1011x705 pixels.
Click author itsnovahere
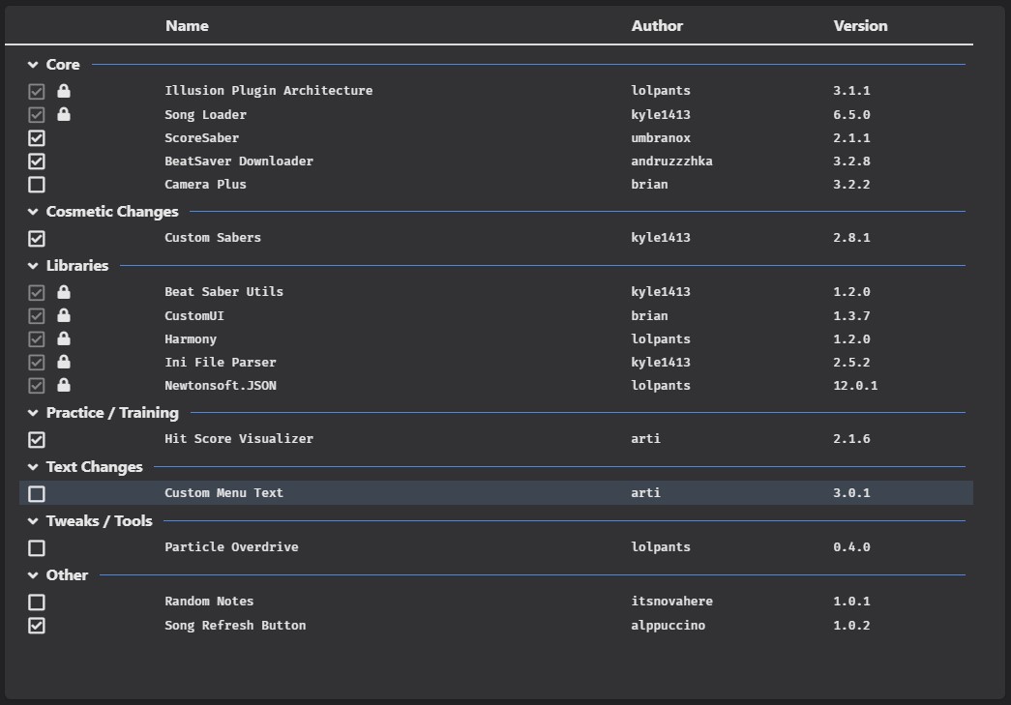671,601
